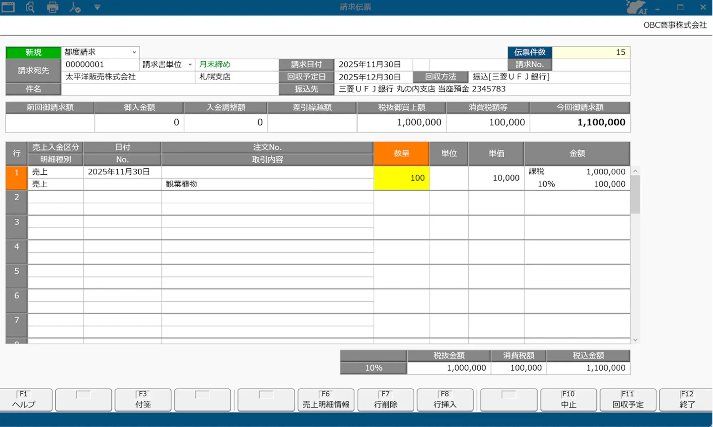The height and width of the screenshot is (427, 713).
Task: Click the PDF output icon
Action: pos(75,7)
